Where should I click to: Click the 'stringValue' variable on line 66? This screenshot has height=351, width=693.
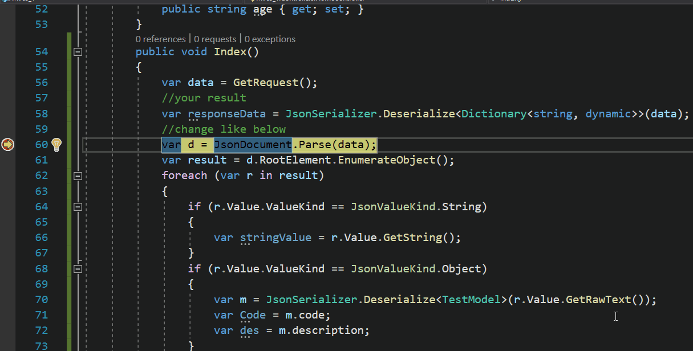click(x=275, y=237)
